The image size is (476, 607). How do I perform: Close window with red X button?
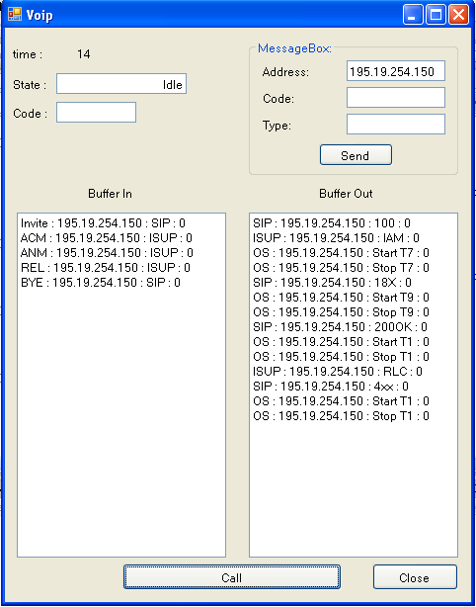[458, 15]
